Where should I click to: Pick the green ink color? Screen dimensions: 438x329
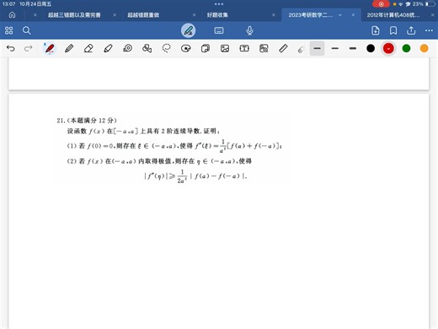point(406,48)
